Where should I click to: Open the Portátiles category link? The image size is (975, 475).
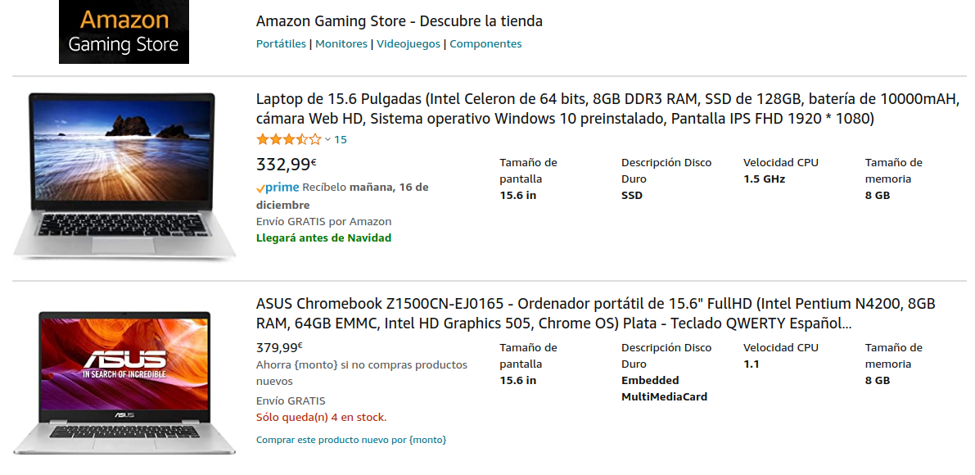click(281, 44)
